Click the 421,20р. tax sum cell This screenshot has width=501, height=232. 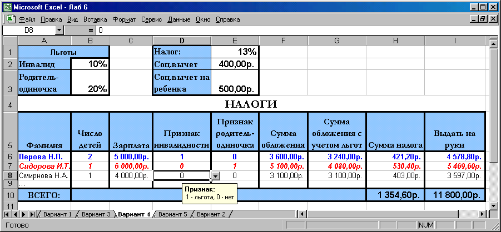[395, 157]
